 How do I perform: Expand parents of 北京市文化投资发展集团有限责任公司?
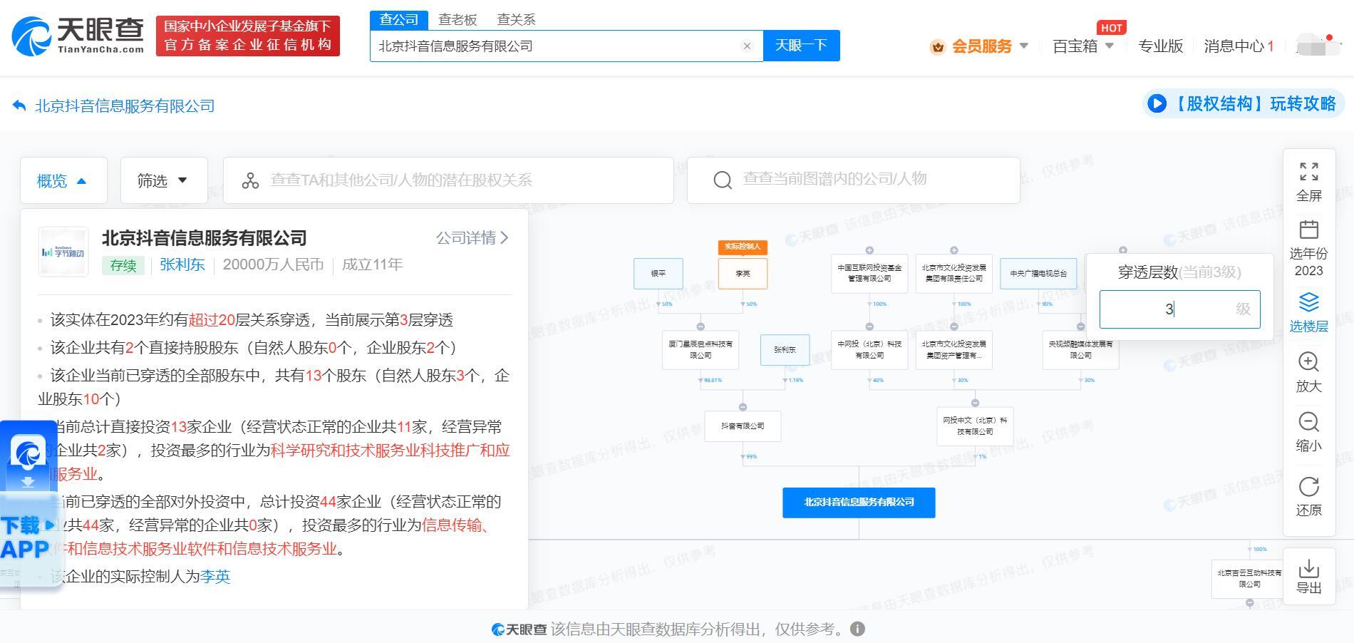954,250
